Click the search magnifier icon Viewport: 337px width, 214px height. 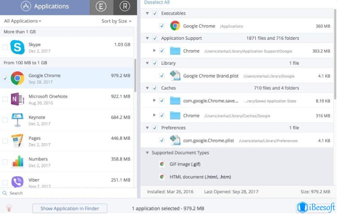(5, 193)
